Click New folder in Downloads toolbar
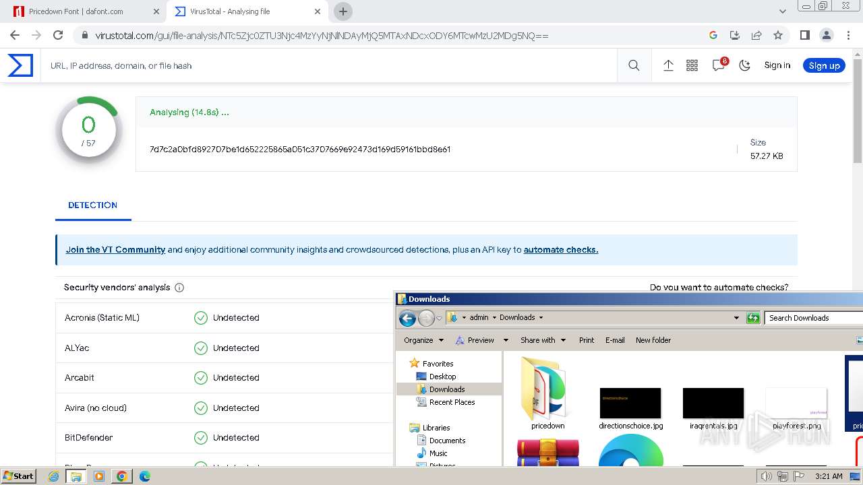 pyautogui.click(x=653, y=340)
